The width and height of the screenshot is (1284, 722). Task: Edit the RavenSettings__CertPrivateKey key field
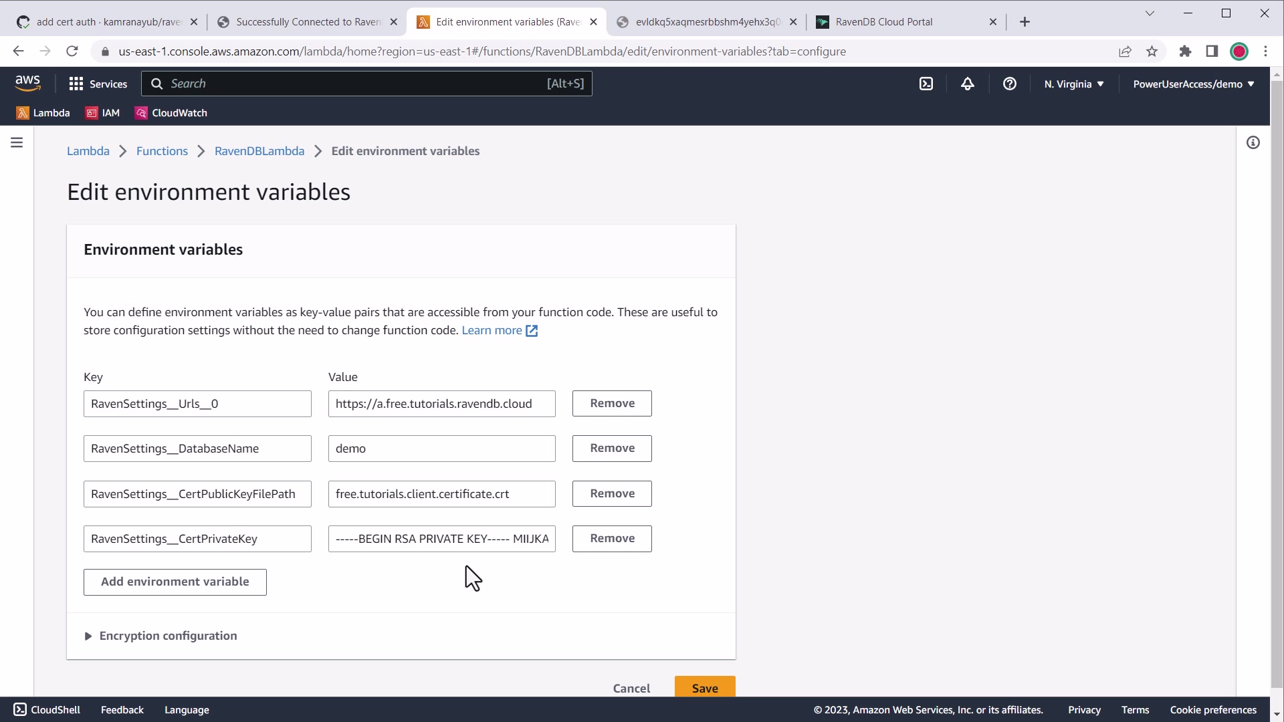coord(197,539)
